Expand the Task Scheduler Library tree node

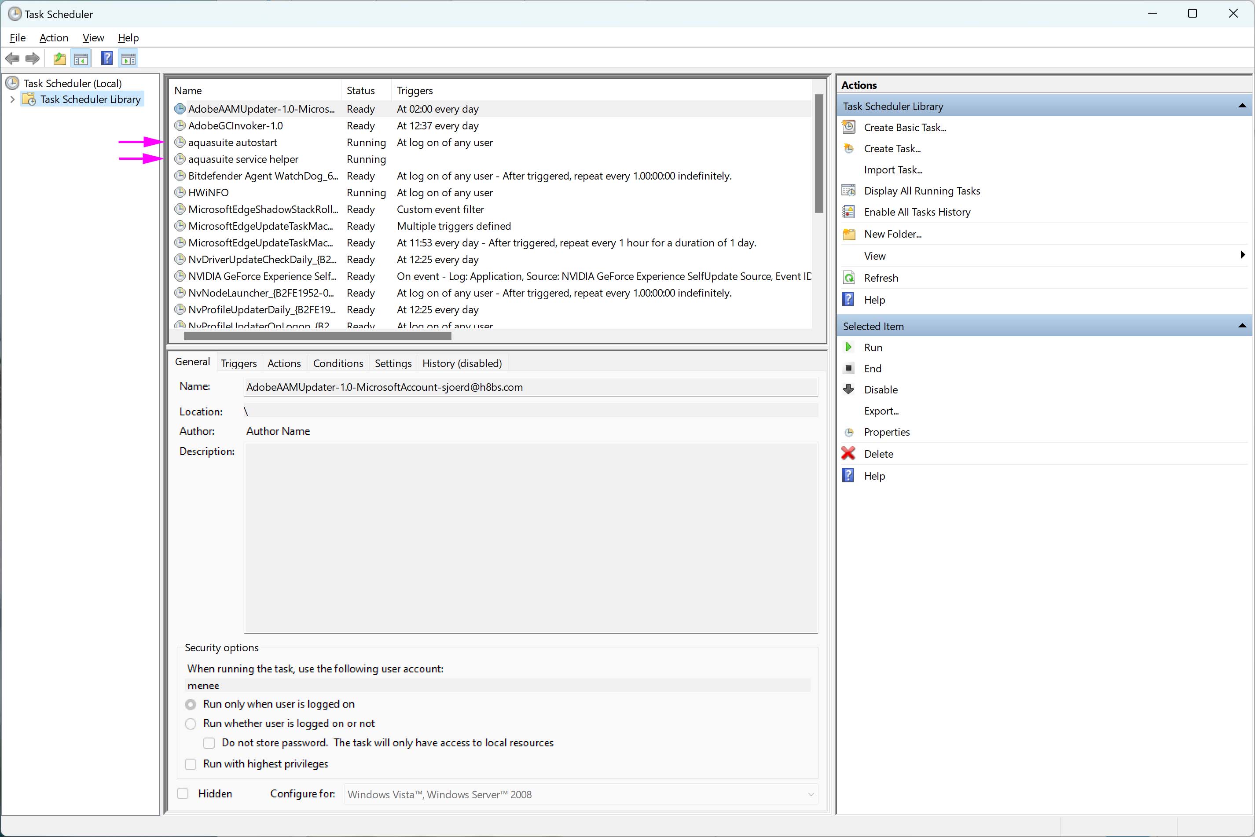pyautogui.click(x=12, y=99)
